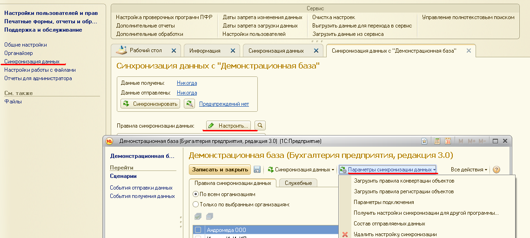This screenshot has width=530, height=238.
Task: Click the favorites star icon in the title bar
Action: 425,141
